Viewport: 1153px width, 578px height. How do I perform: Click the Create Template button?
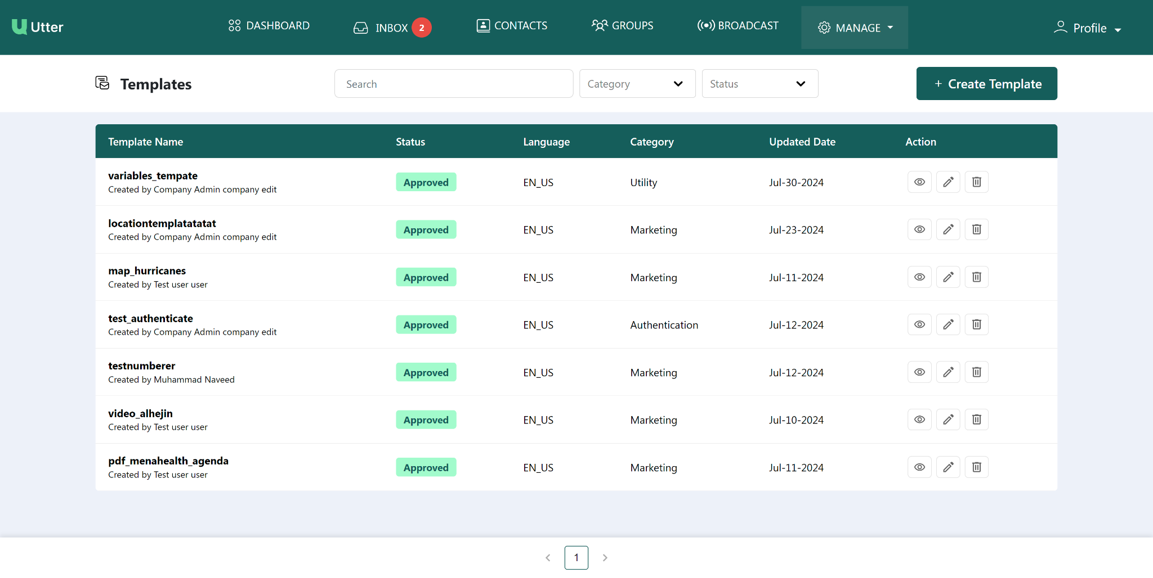[x=987, y=84]
